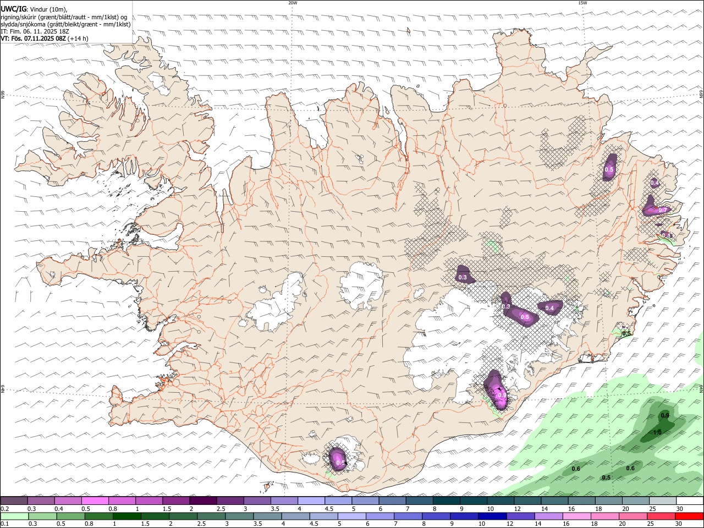
Task: Select the 0.9 rain value in the green offshore area
Action: click(x=665, y=415)
